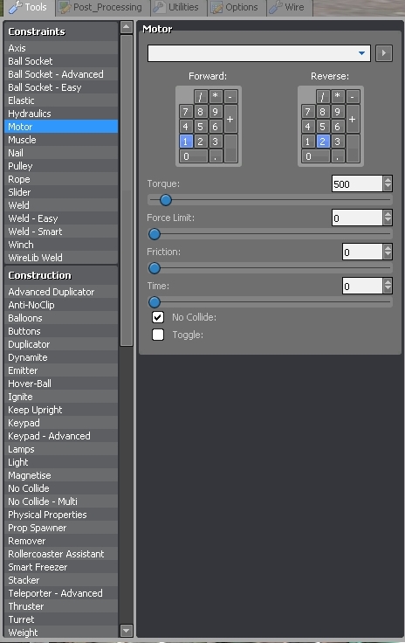Click the asterisk key on Forward numpad
Image resolution: width=405 pixels, height=643 pixels.
point(215,97)
